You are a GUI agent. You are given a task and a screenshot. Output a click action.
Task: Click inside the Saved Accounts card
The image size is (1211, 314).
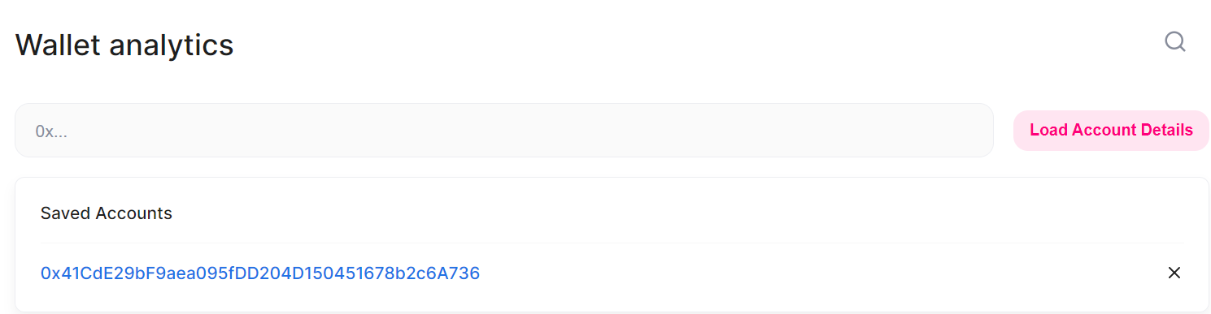point(612,244)
